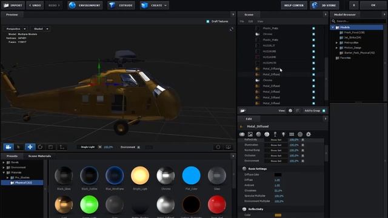
Task: Toggle the Reflectivity texture checkbox
Action: pos(303,140)
